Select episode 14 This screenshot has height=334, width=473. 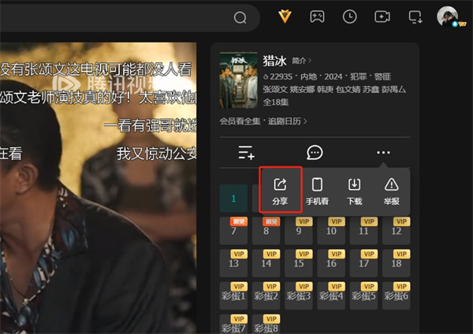pyautogui.click(x=266, y=263)
